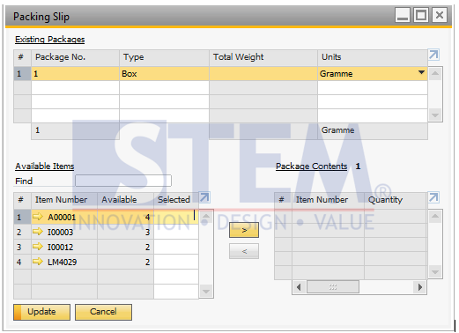Click the Find input field
459x333 pixels.
pos(123,181)
